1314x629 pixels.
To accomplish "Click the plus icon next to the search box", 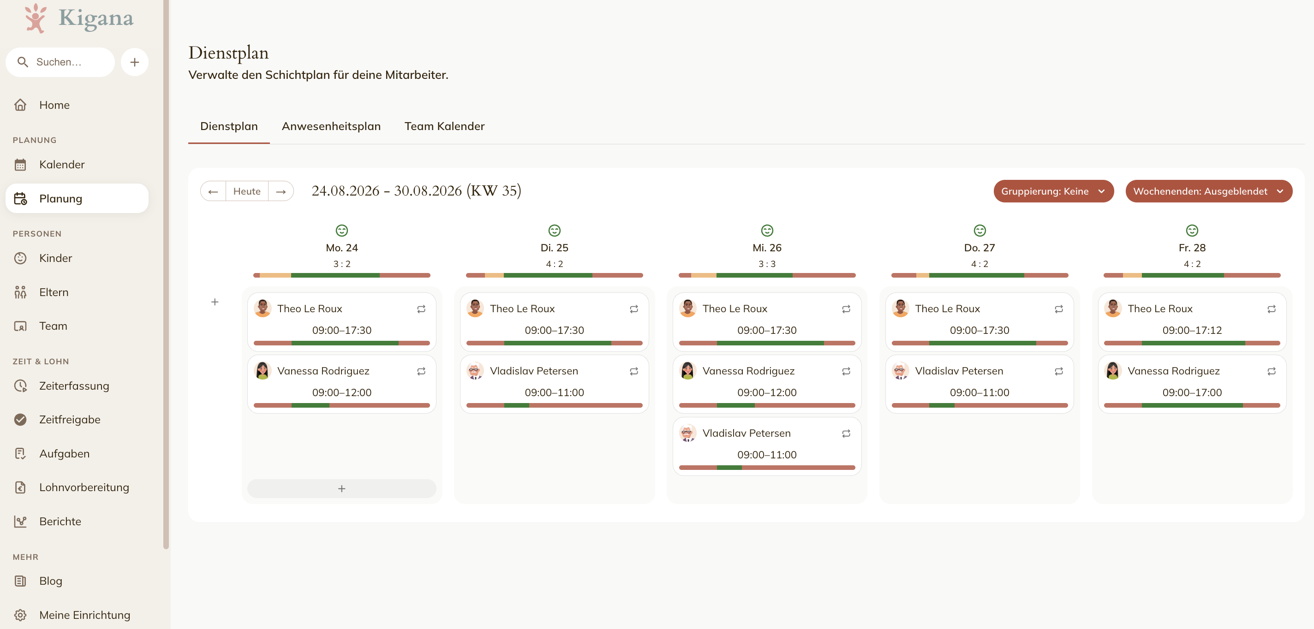I will click(x=135, y=62).
